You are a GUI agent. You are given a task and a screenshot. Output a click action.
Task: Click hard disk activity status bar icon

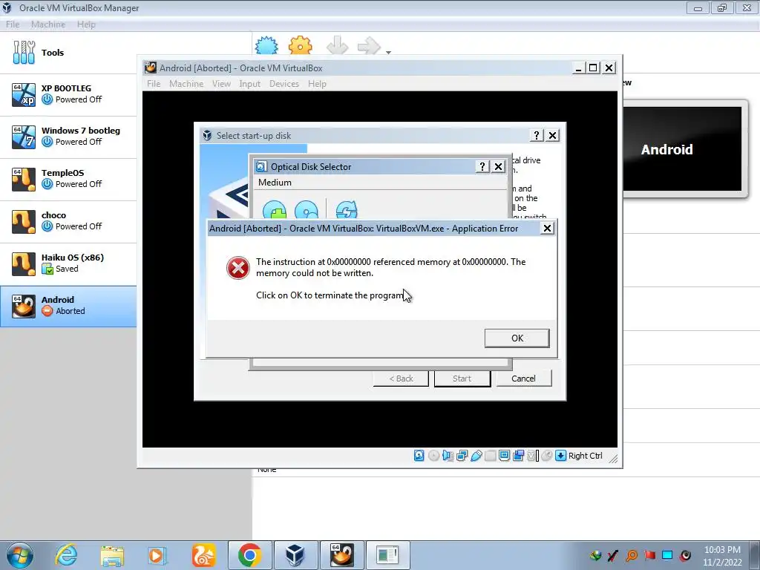coord(419,456)
